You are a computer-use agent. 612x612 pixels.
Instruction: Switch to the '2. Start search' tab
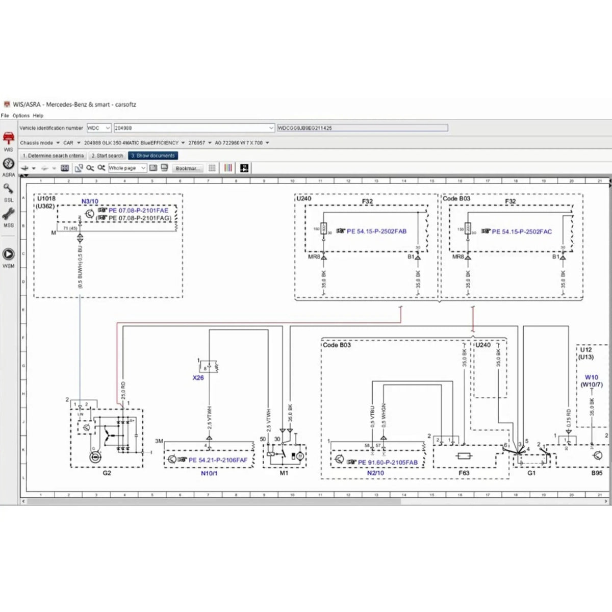[107, 156]
